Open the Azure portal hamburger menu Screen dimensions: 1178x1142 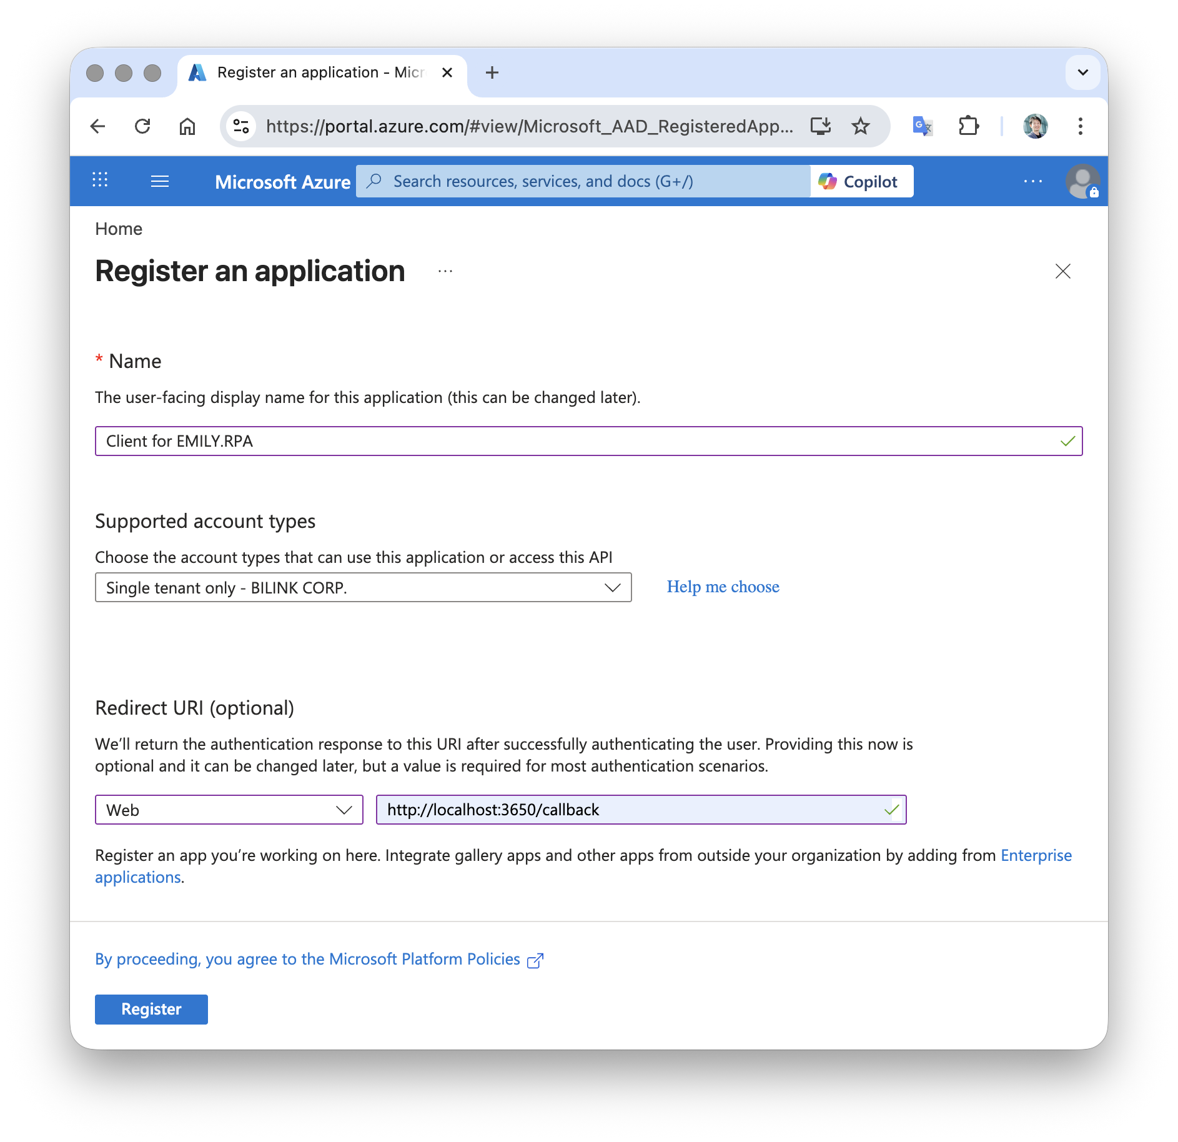pos(160,181)
